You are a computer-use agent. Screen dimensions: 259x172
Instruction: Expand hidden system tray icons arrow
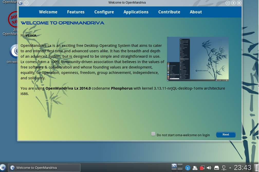coord(230,168)
